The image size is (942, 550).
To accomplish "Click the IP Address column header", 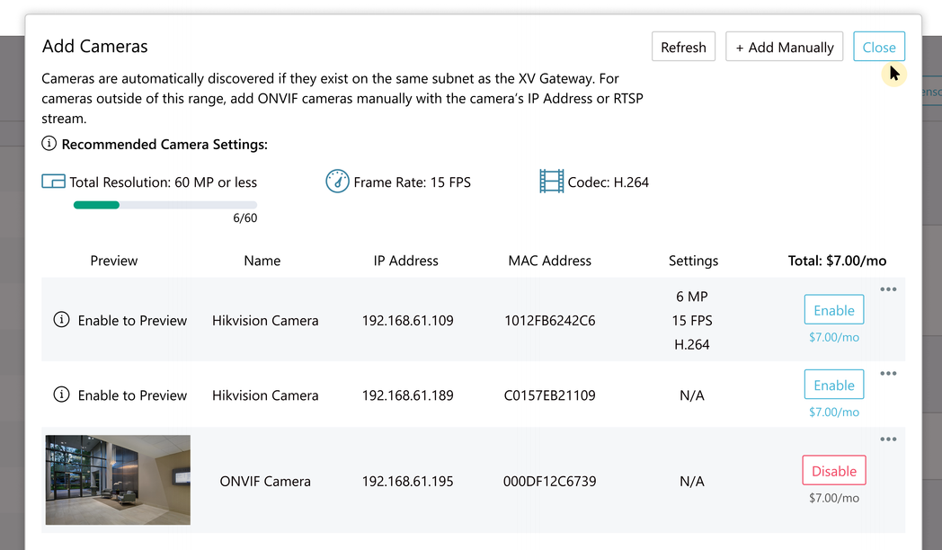I will 406,261.
